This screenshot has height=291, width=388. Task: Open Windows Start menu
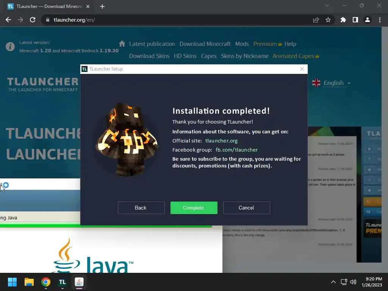(12, 282)
